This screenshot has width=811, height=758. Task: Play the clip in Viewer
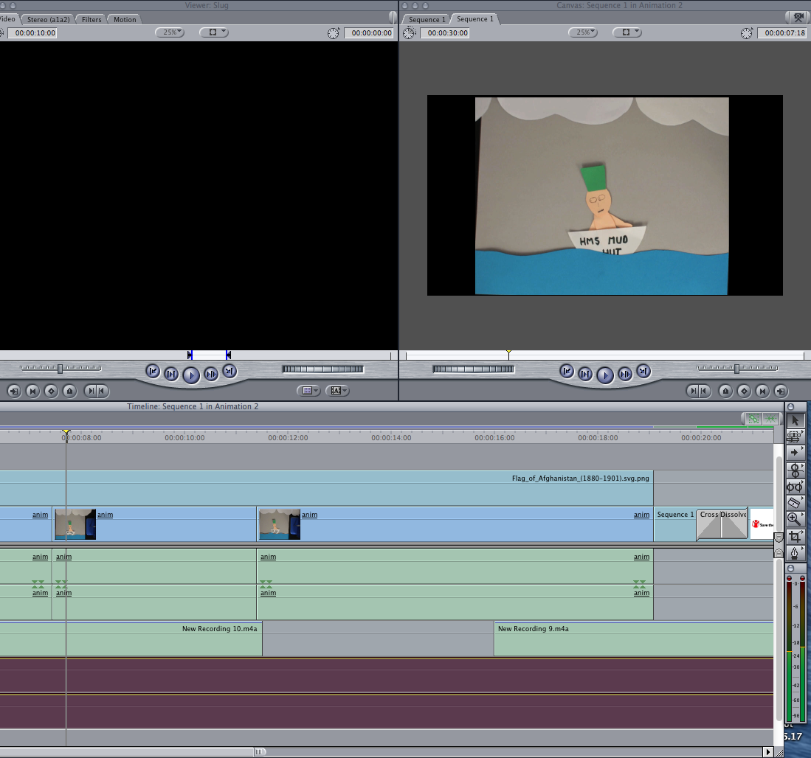click(x=191, y=375)
